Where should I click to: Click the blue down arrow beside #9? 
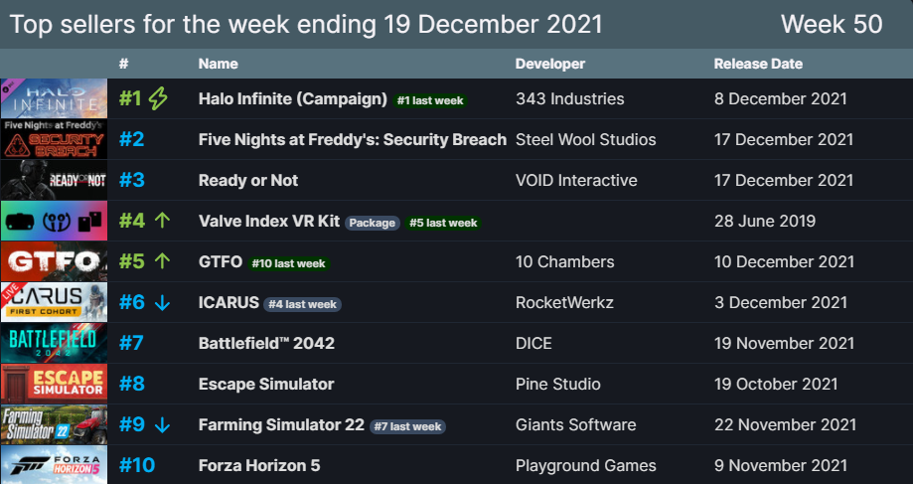click(x=163, y=425)
